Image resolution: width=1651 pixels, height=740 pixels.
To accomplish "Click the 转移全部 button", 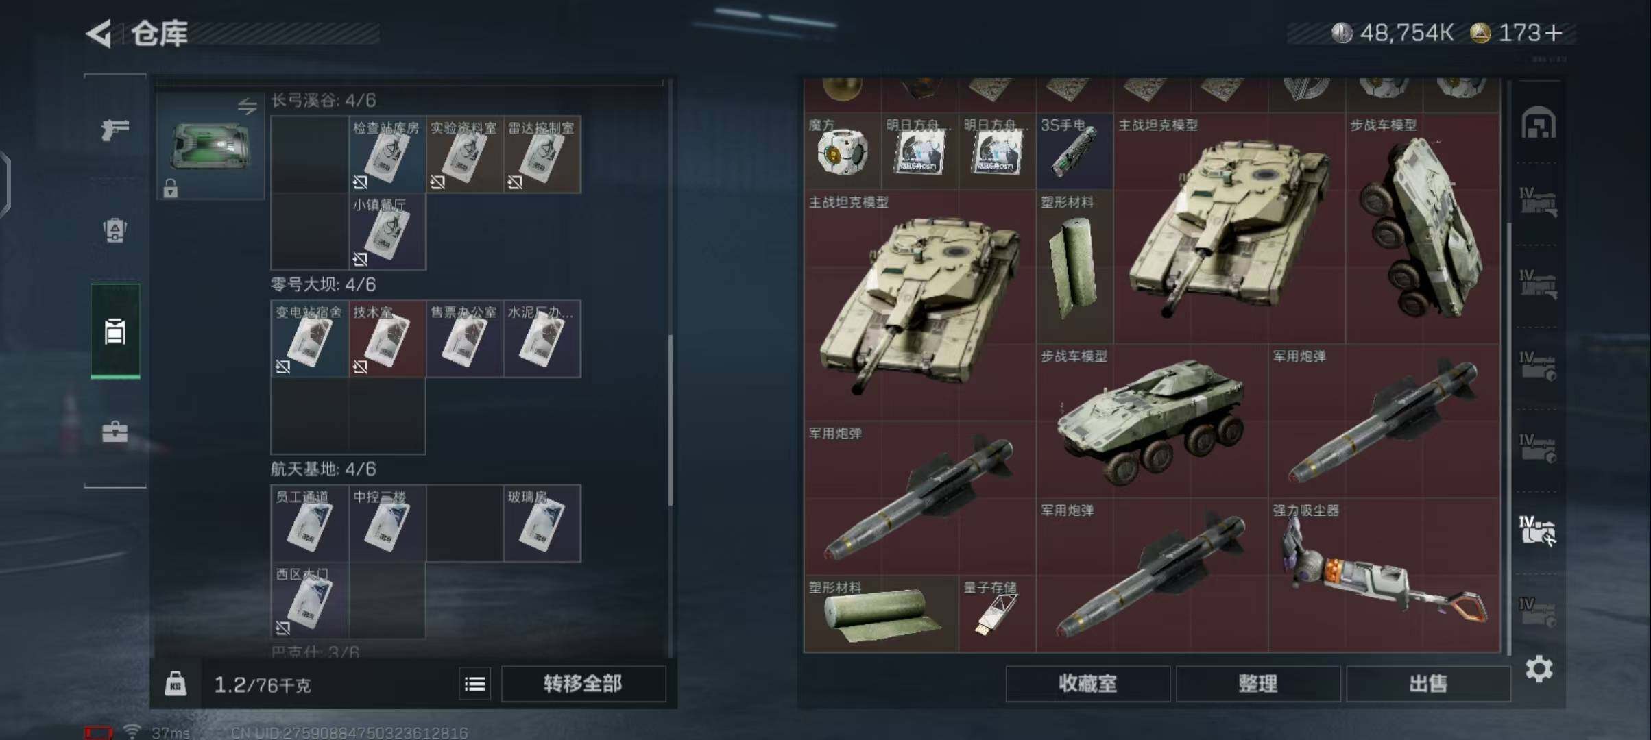I will click(583, 684).
